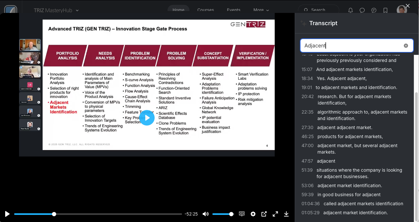Clear the transcript search field
This screenshot has height=222, width=419.
pyautogui.click(x=406, y=45)
